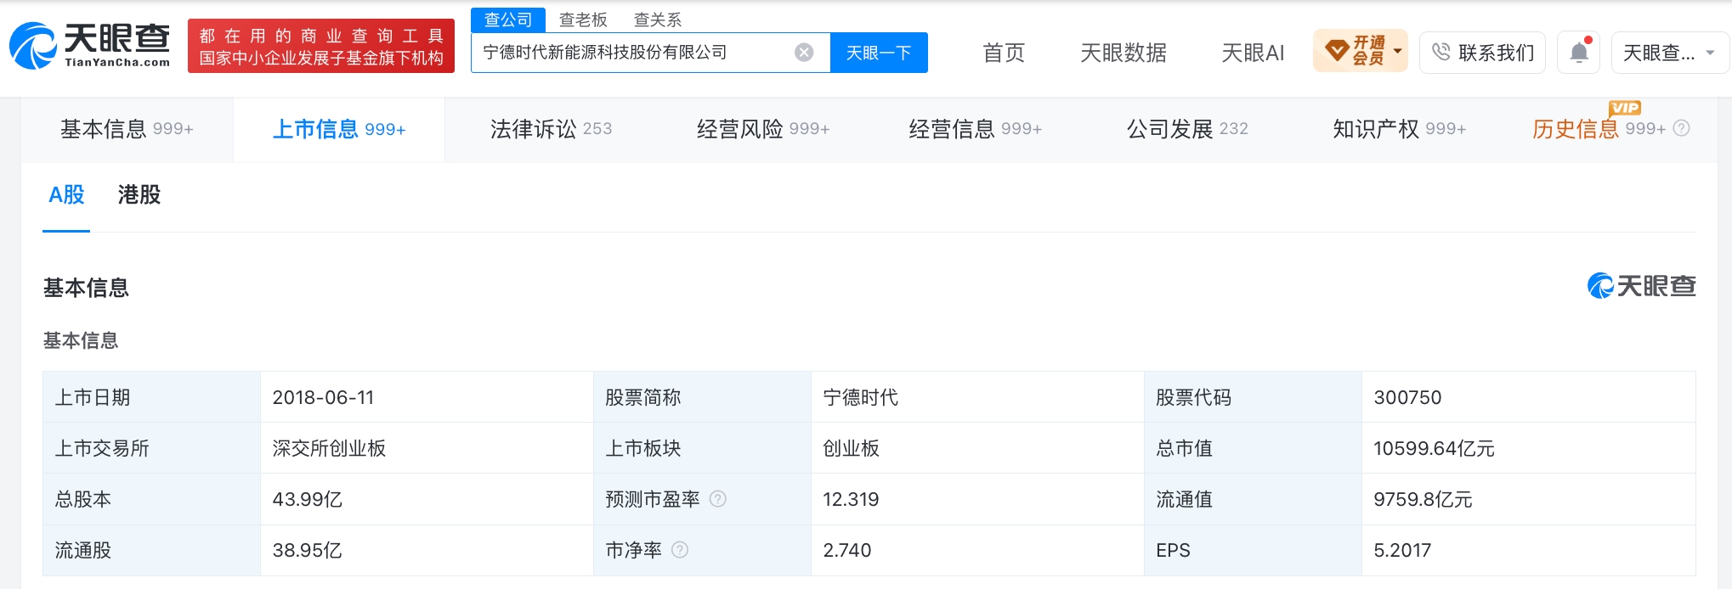Click the circulating value 9759.8亿元
This screenshot has width=1732, height=589.
pos(1423,499)
